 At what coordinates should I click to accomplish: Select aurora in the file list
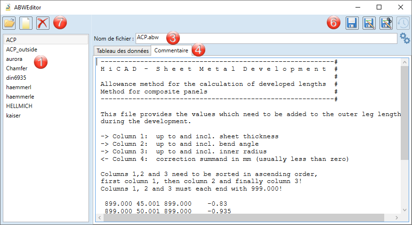46,59
